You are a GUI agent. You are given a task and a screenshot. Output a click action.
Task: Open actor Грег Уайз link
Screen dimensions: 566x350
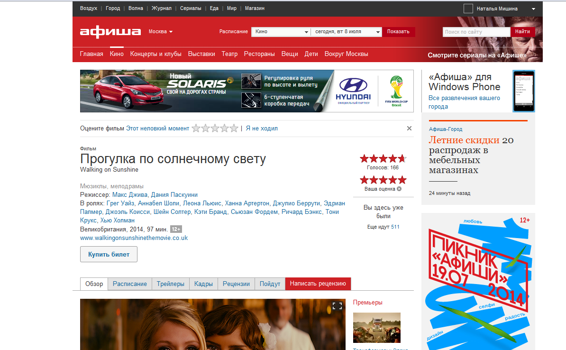coord(120,203)
